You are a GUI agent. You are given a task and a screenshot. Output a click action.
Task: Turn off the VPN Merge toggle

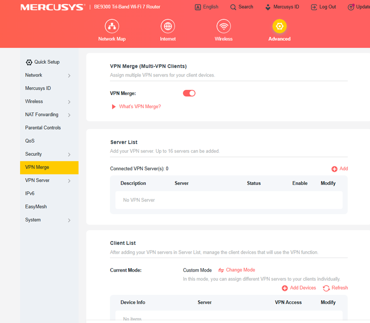189,93
